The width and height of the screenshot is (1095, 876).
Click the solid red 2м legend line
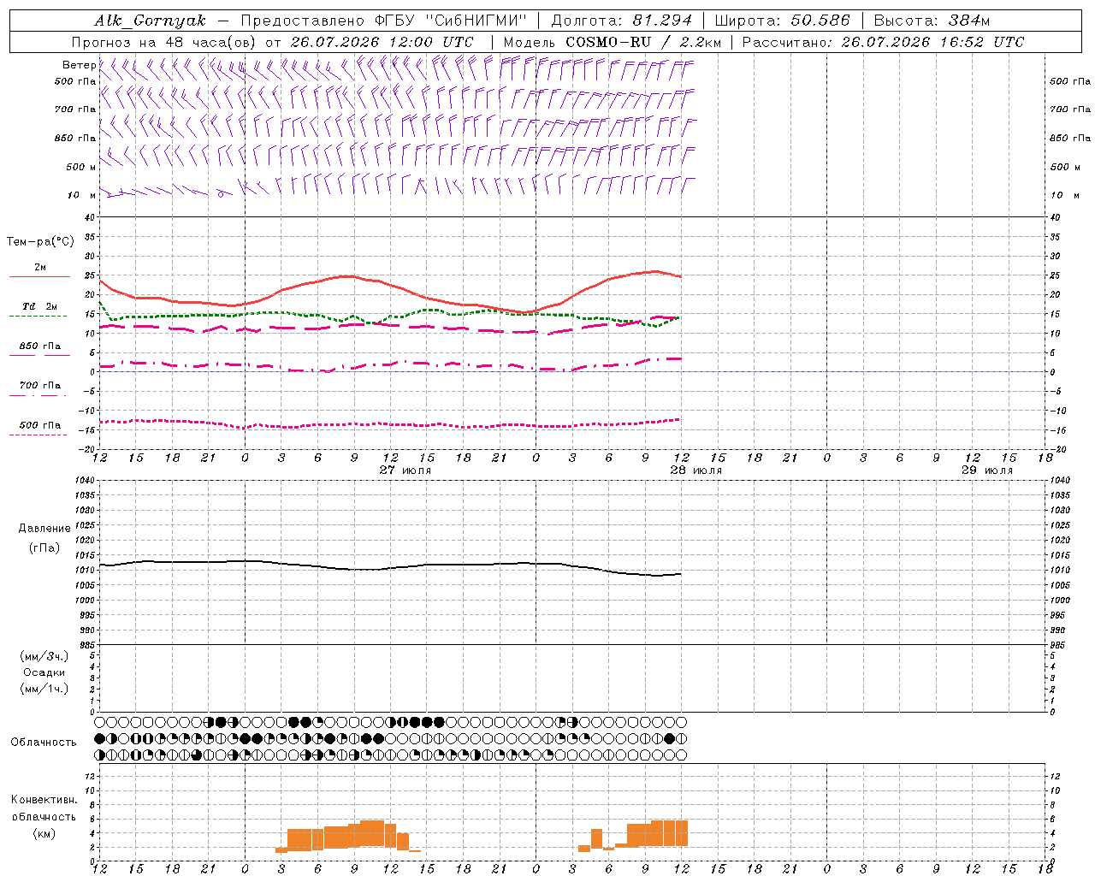[x=39, y=276]
